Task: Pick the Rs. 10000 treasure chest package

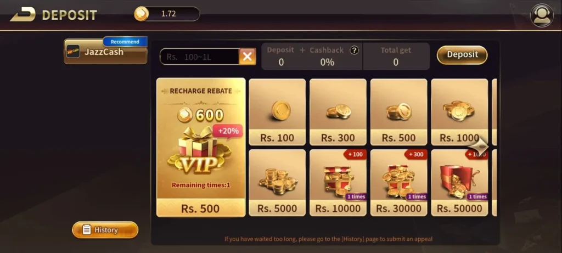Action: 338,183
